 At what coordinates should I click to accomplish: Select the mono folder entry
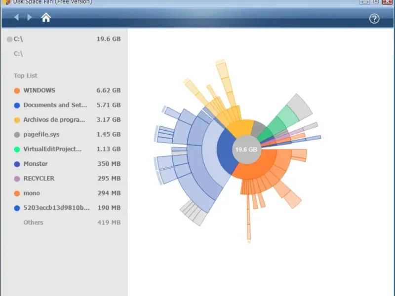pos(32,193)
